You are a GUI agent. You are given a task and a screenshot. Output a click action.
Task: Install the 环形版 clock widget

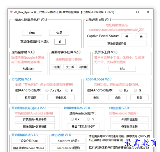[x=56, y=67]
